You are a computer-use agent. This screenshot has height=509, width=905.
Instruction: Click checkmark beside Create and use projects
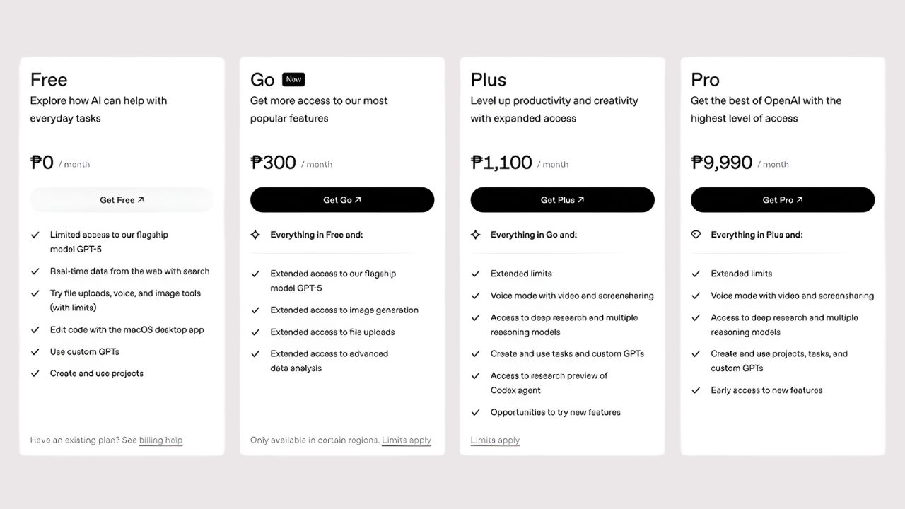[35, 374]
